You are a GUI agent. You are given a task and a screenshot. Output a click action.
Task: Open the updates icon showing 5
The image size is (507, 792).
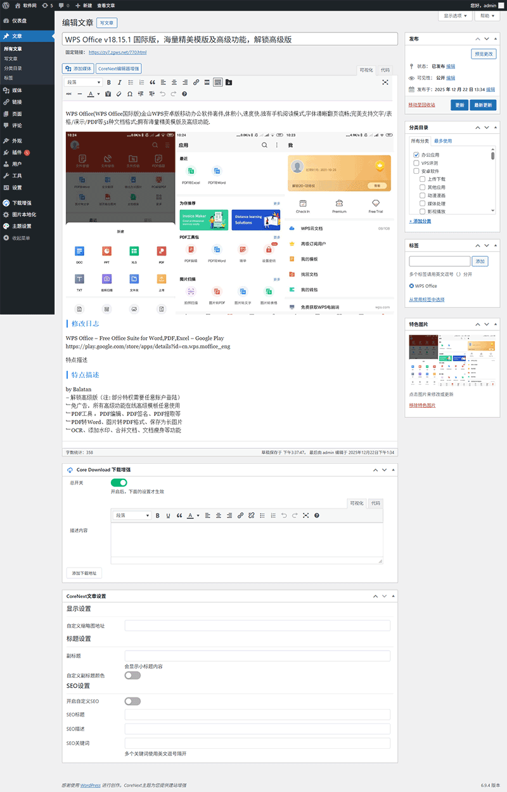click(x=48, y=4)
